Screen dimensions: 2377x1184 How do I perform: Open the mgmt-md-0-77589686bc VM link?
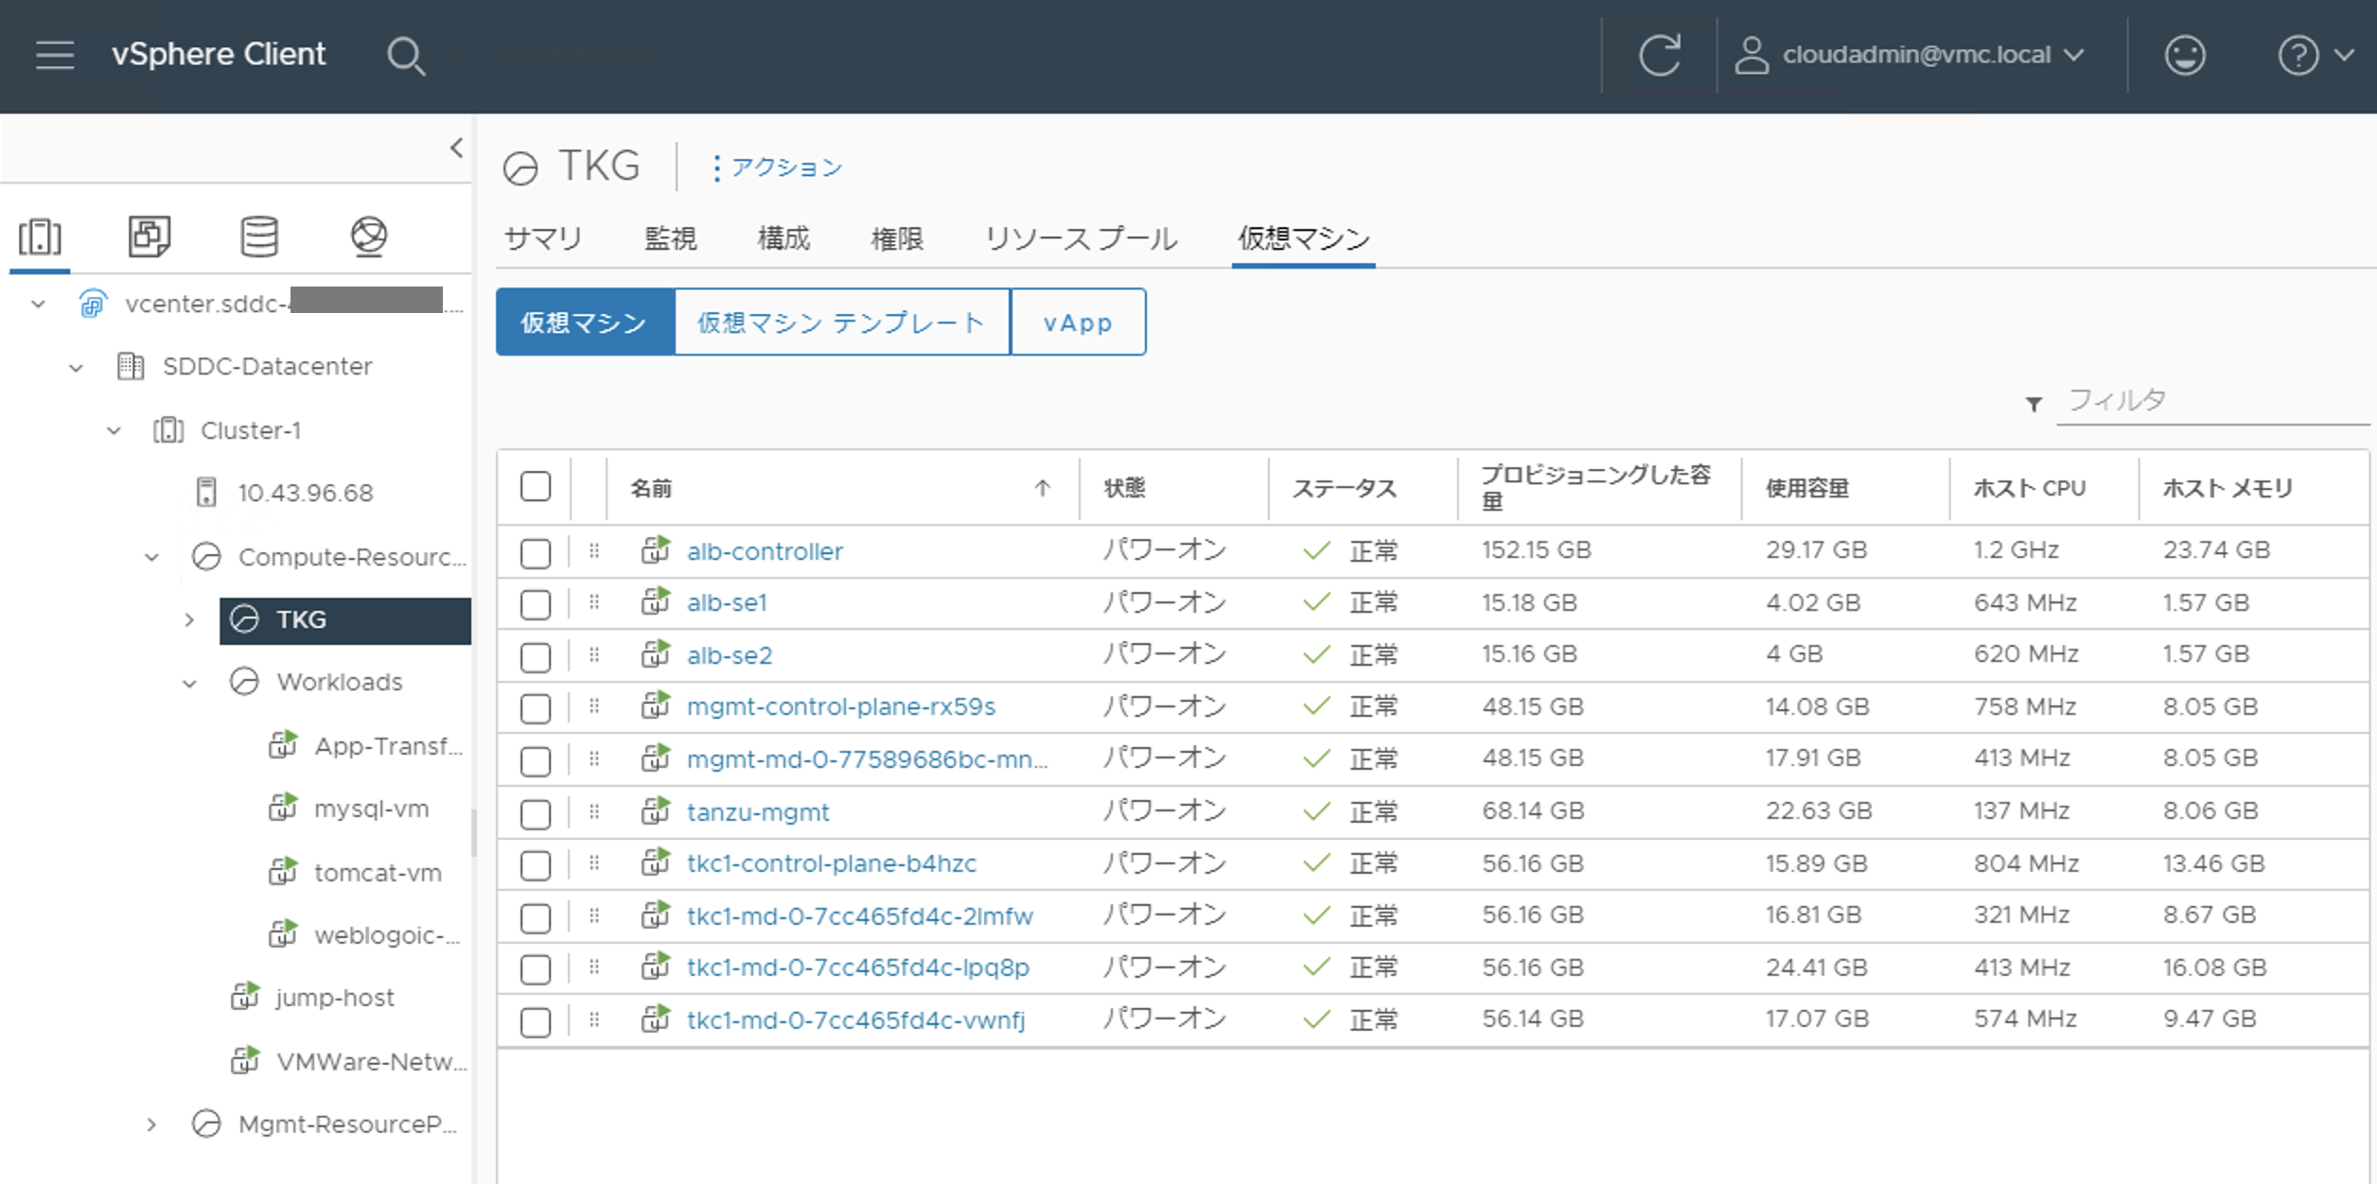point(867,759)
